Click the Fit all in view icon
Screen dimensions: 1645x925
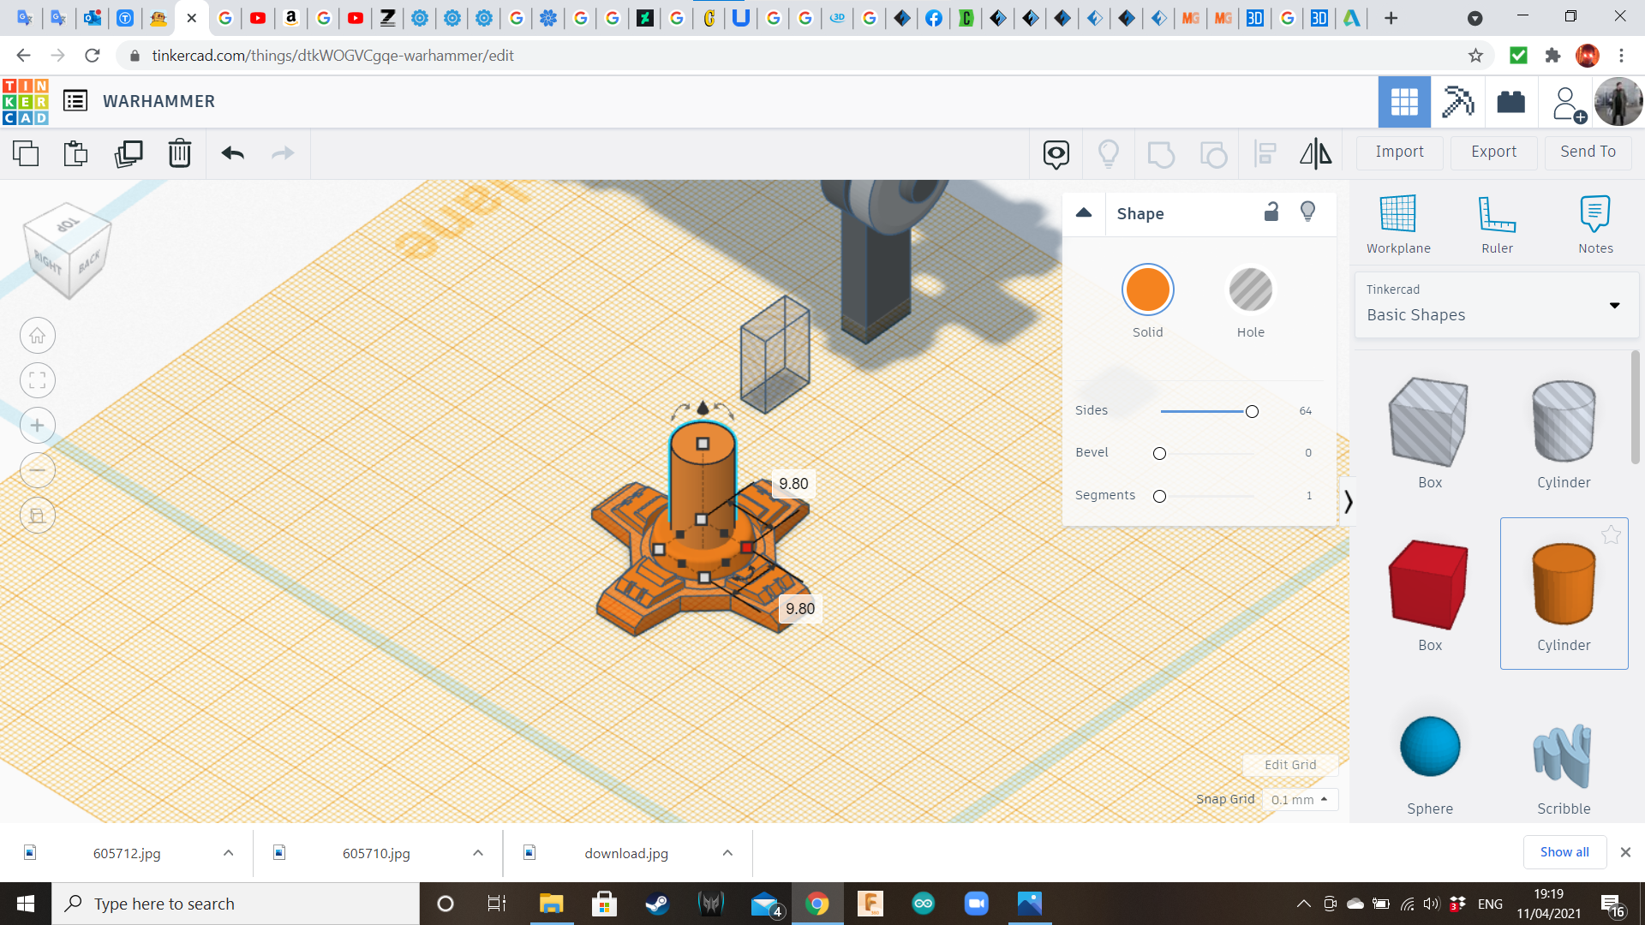[x=38, y=381]
